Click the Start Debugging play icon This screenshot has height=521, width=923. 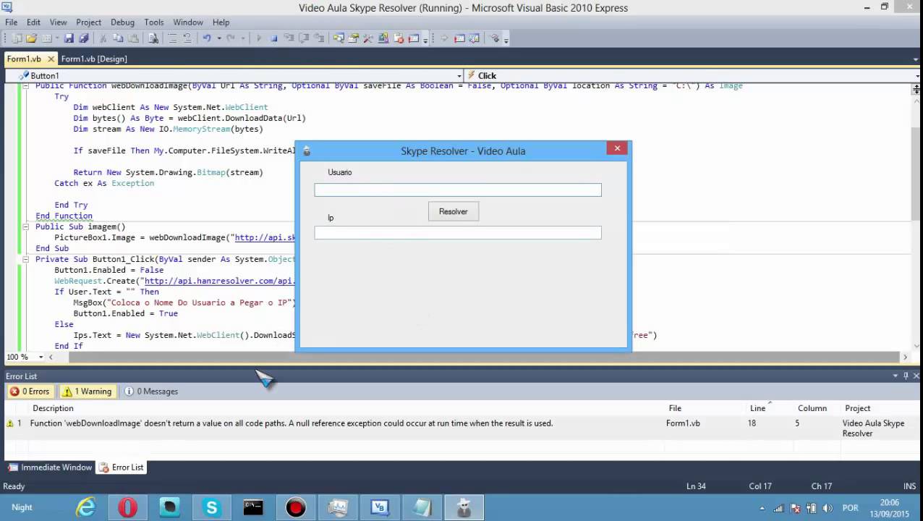tap(259, 38)
